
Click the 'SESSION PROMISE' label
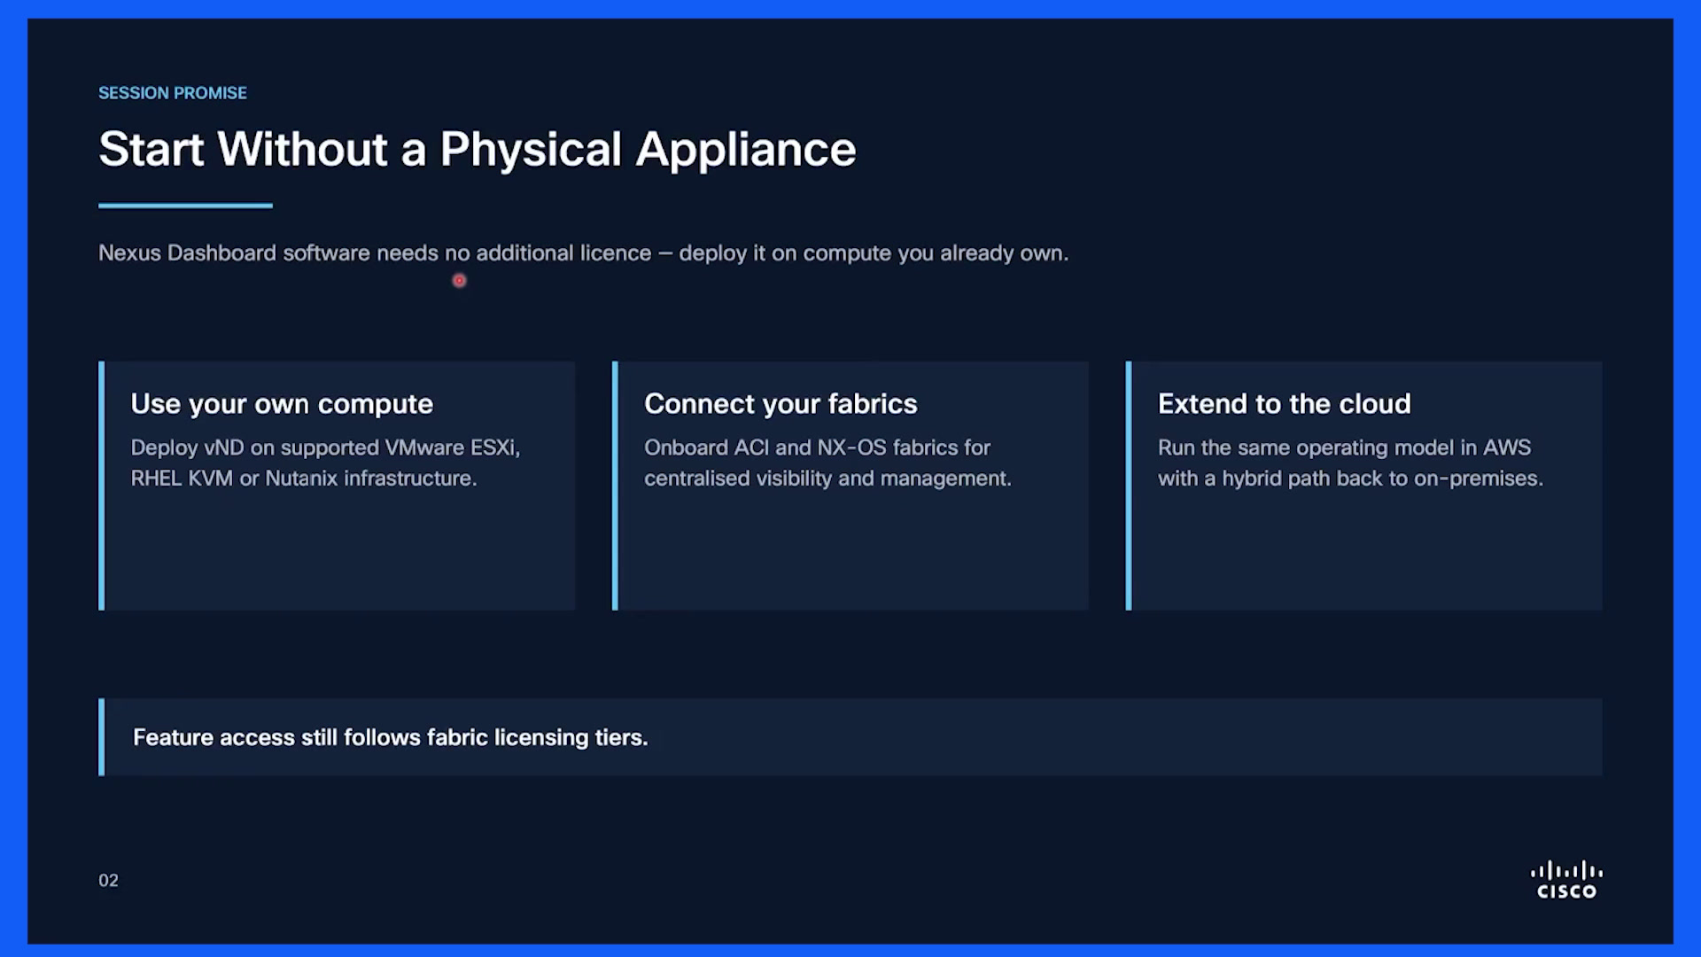(x=173, y=93)
